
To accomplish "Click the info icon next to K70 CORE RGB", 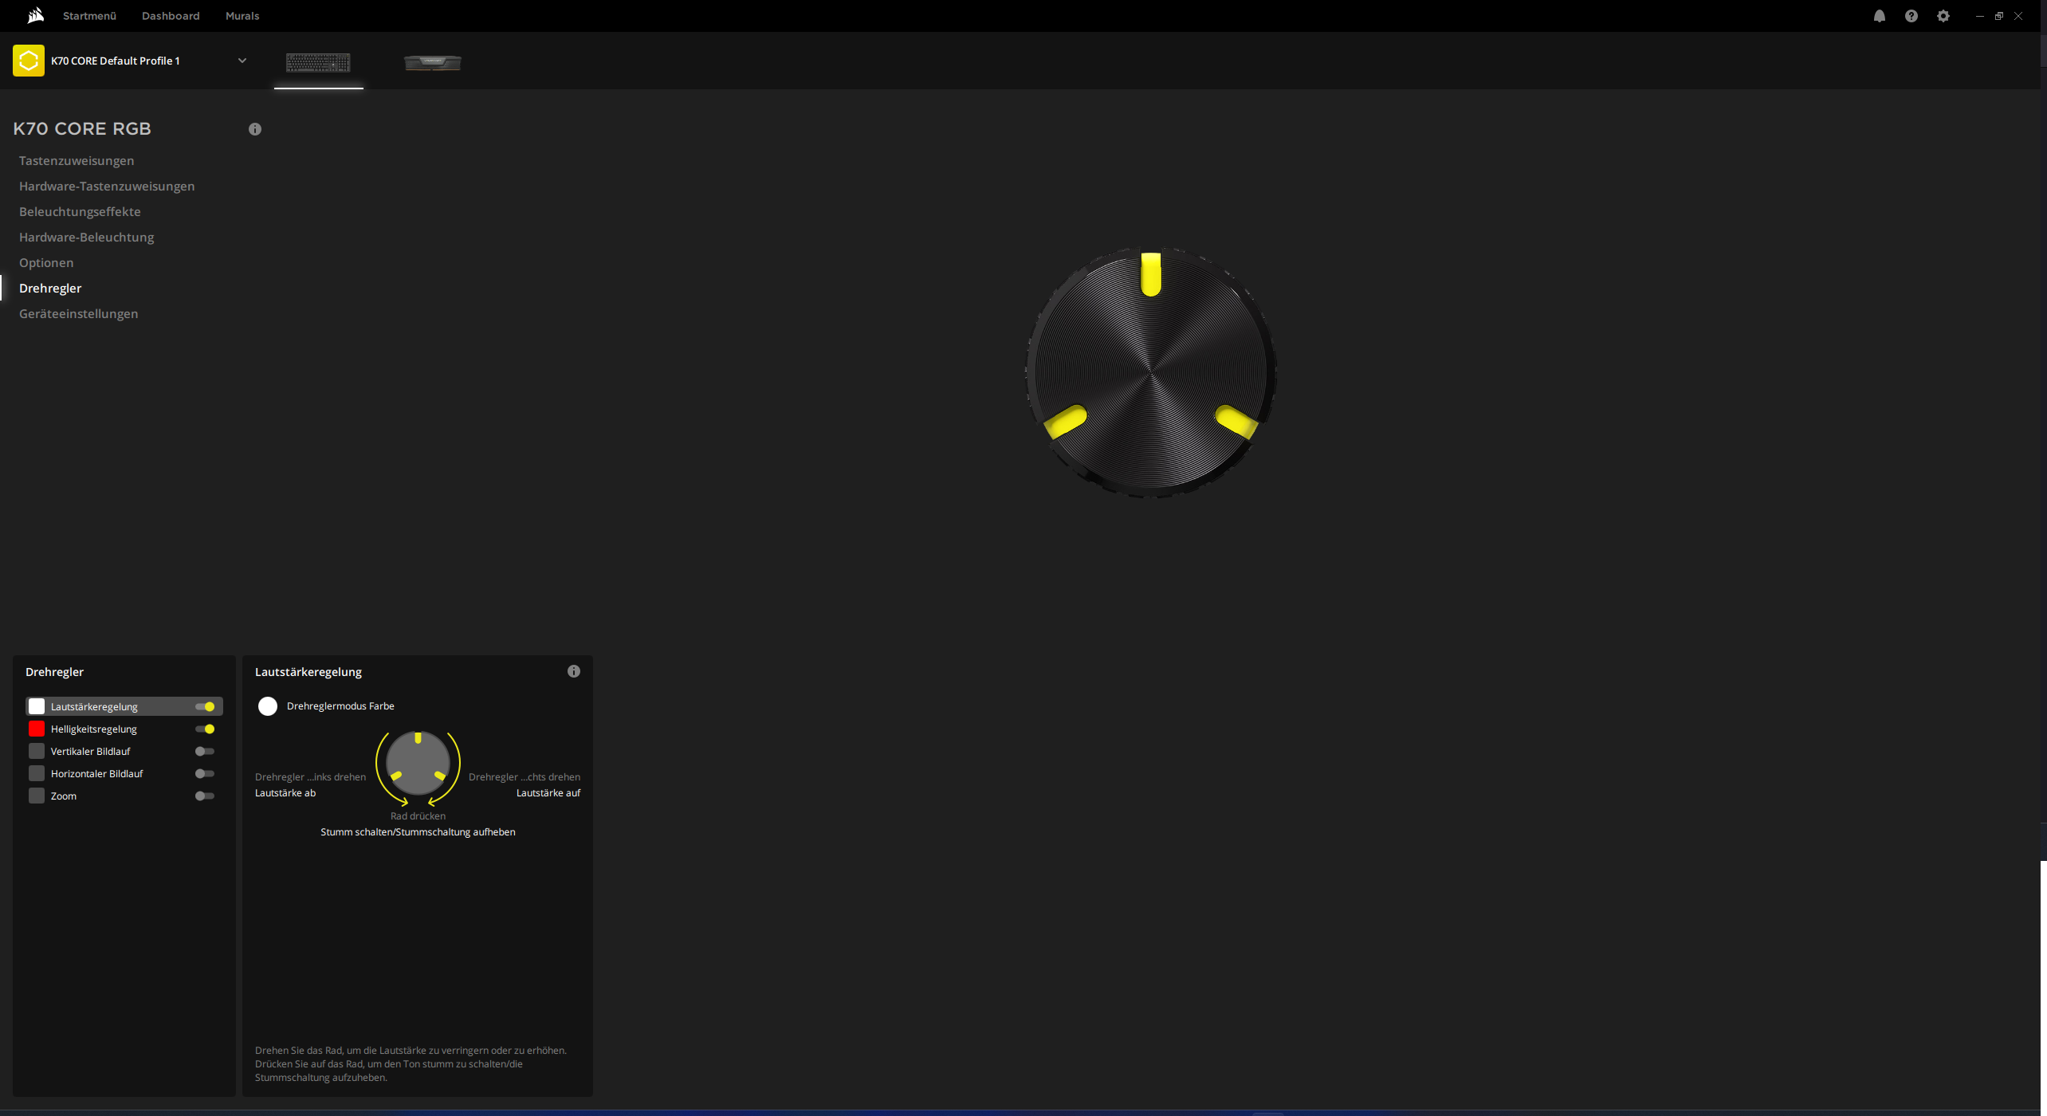I will [x=255, y=128].
